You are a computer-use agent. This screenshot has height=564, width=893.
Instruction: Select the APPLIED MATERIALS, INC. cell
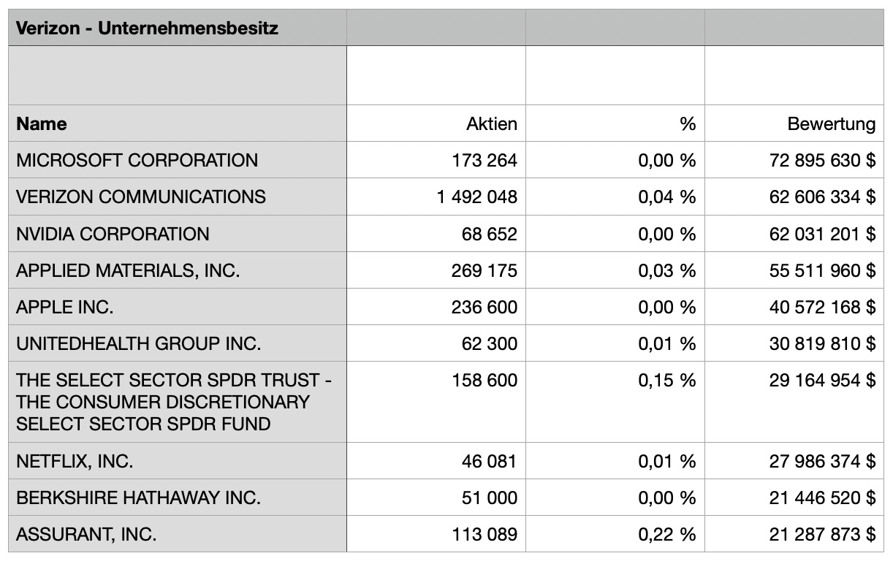coord(128,271)
